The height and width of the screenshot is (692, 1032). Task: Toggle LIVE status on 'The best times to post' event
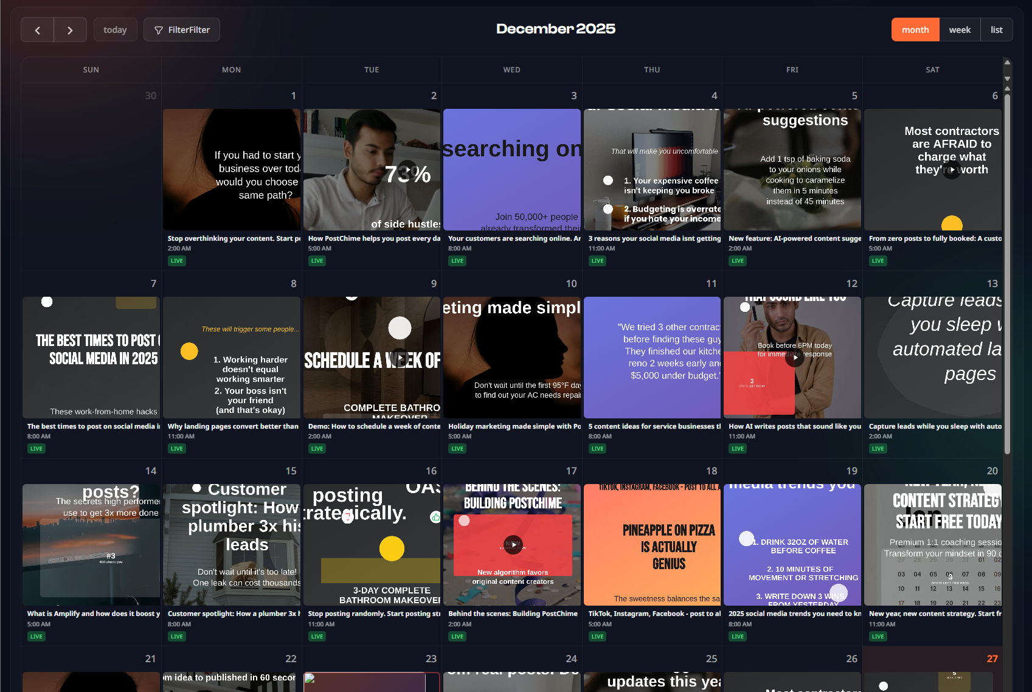tap(36, 448)
